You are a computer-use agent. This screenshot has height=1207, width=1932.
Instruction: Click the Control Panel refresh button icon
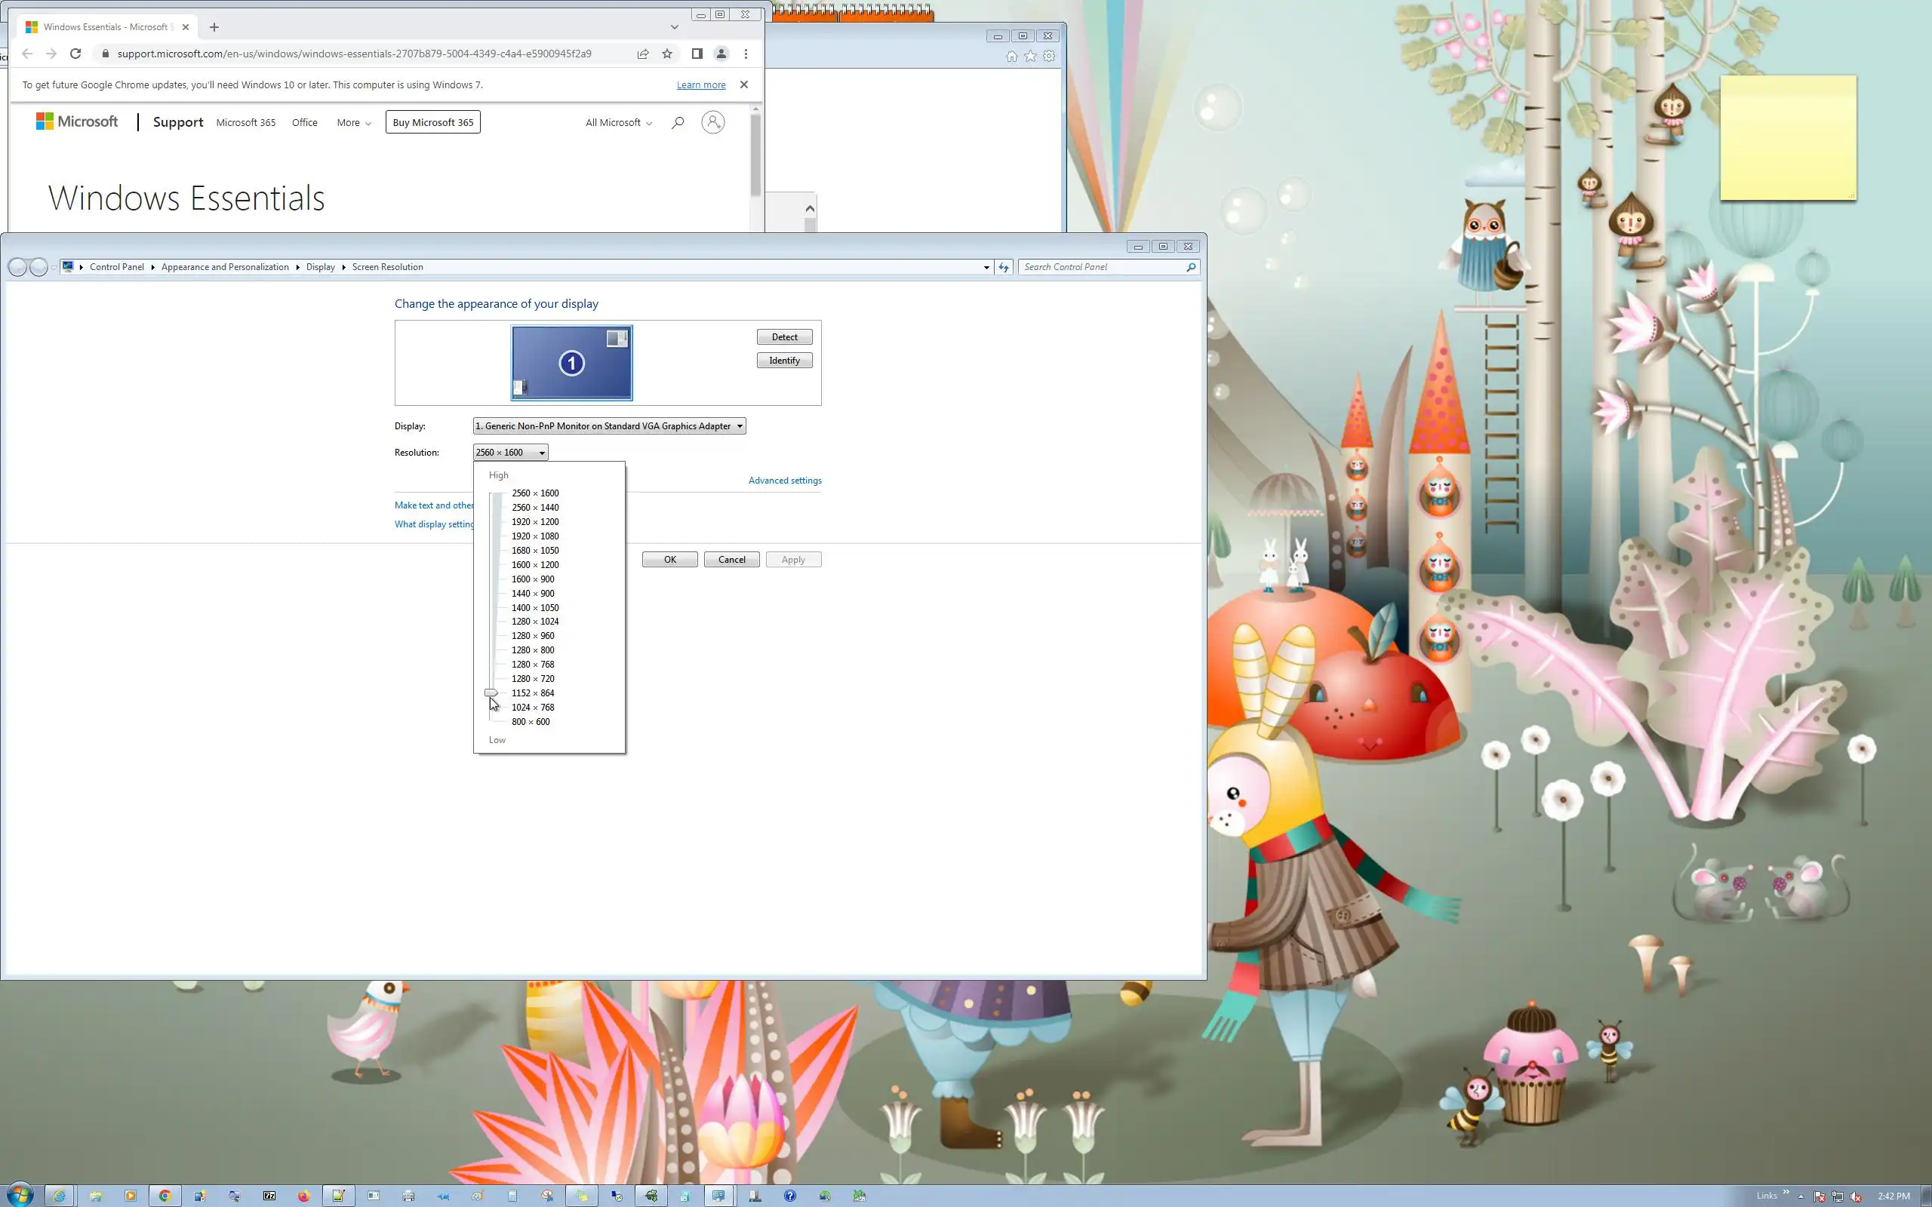[1004, 267]
